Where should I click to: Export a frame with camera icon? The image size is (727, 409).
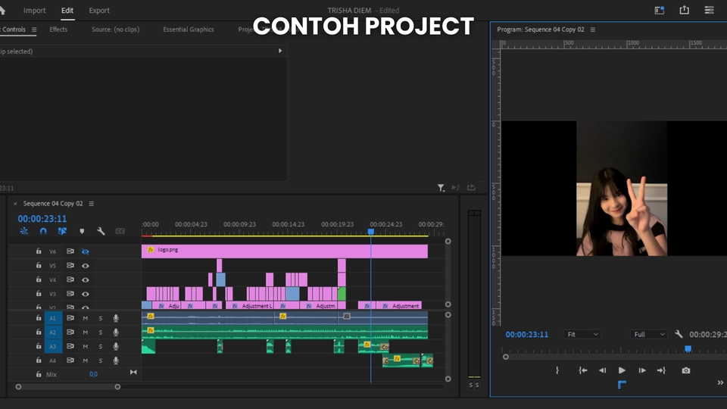686,370
